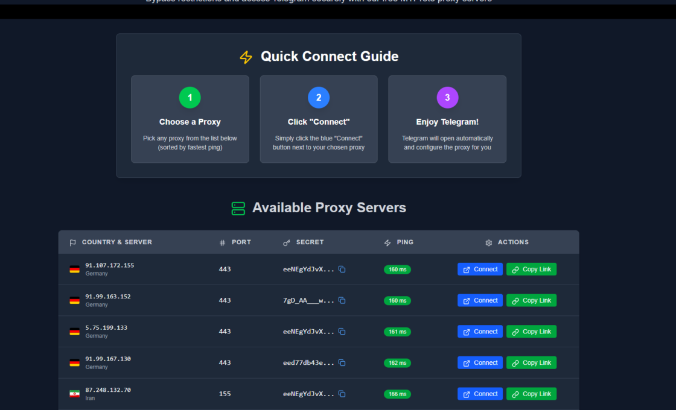Viewport: 676px width, 410px height.
Task: Click port 155 in Iran row
Action: coord(225,394)
